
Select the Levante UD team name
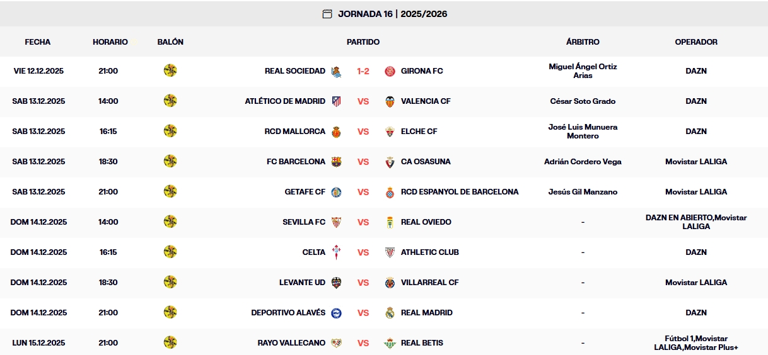[x=302, y=283]
